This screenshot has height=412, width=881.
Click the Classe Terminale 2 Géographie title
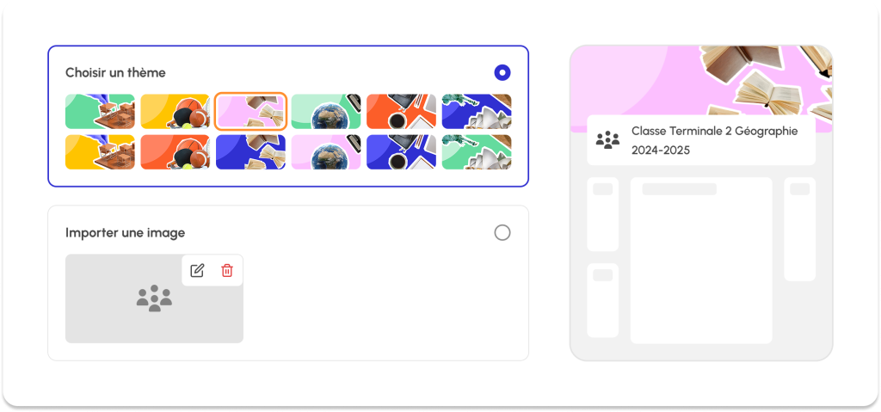click(x=715, y=131)
